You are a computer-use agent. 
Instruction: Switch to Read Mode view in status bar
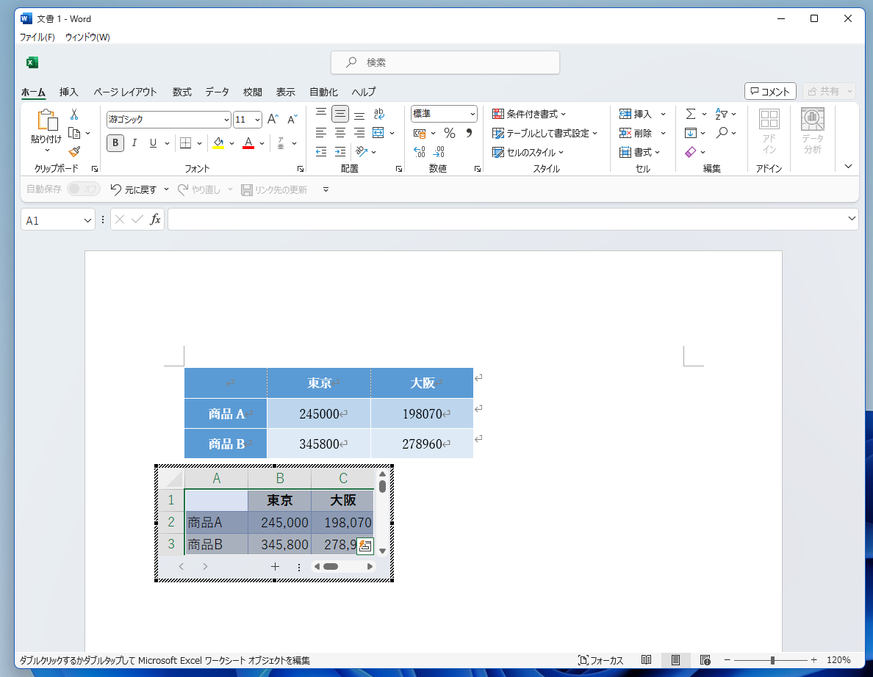pyautogui.click(x=647, y=660)
